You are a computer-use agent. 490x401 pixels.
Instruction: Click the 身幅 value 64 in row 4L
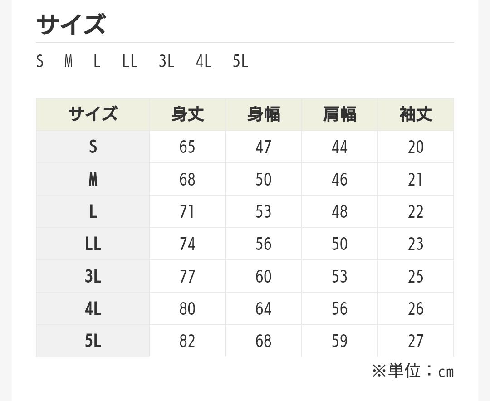264,309
